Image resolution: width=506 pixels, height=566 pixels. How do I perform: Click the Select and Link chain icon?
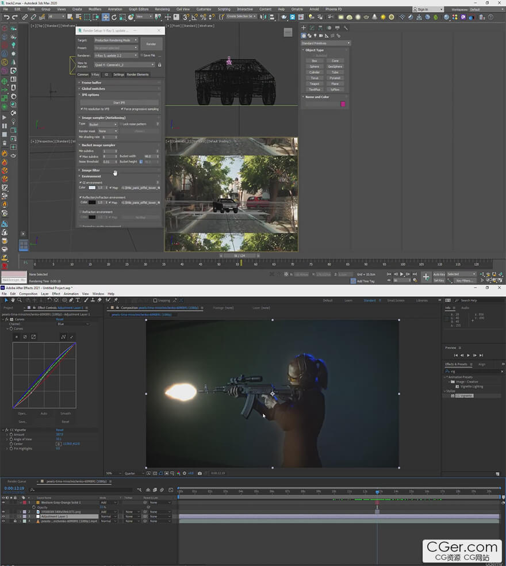pyautogui.click(x=25, y=17)
